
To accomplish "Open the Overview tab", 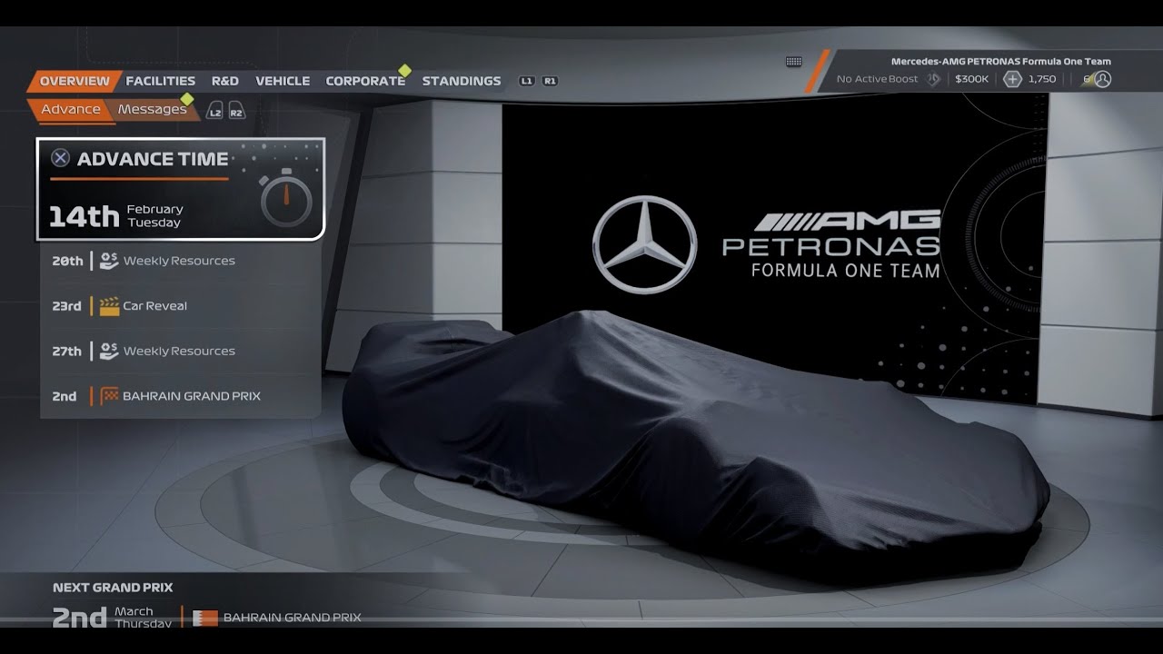I will click(75, 81).
